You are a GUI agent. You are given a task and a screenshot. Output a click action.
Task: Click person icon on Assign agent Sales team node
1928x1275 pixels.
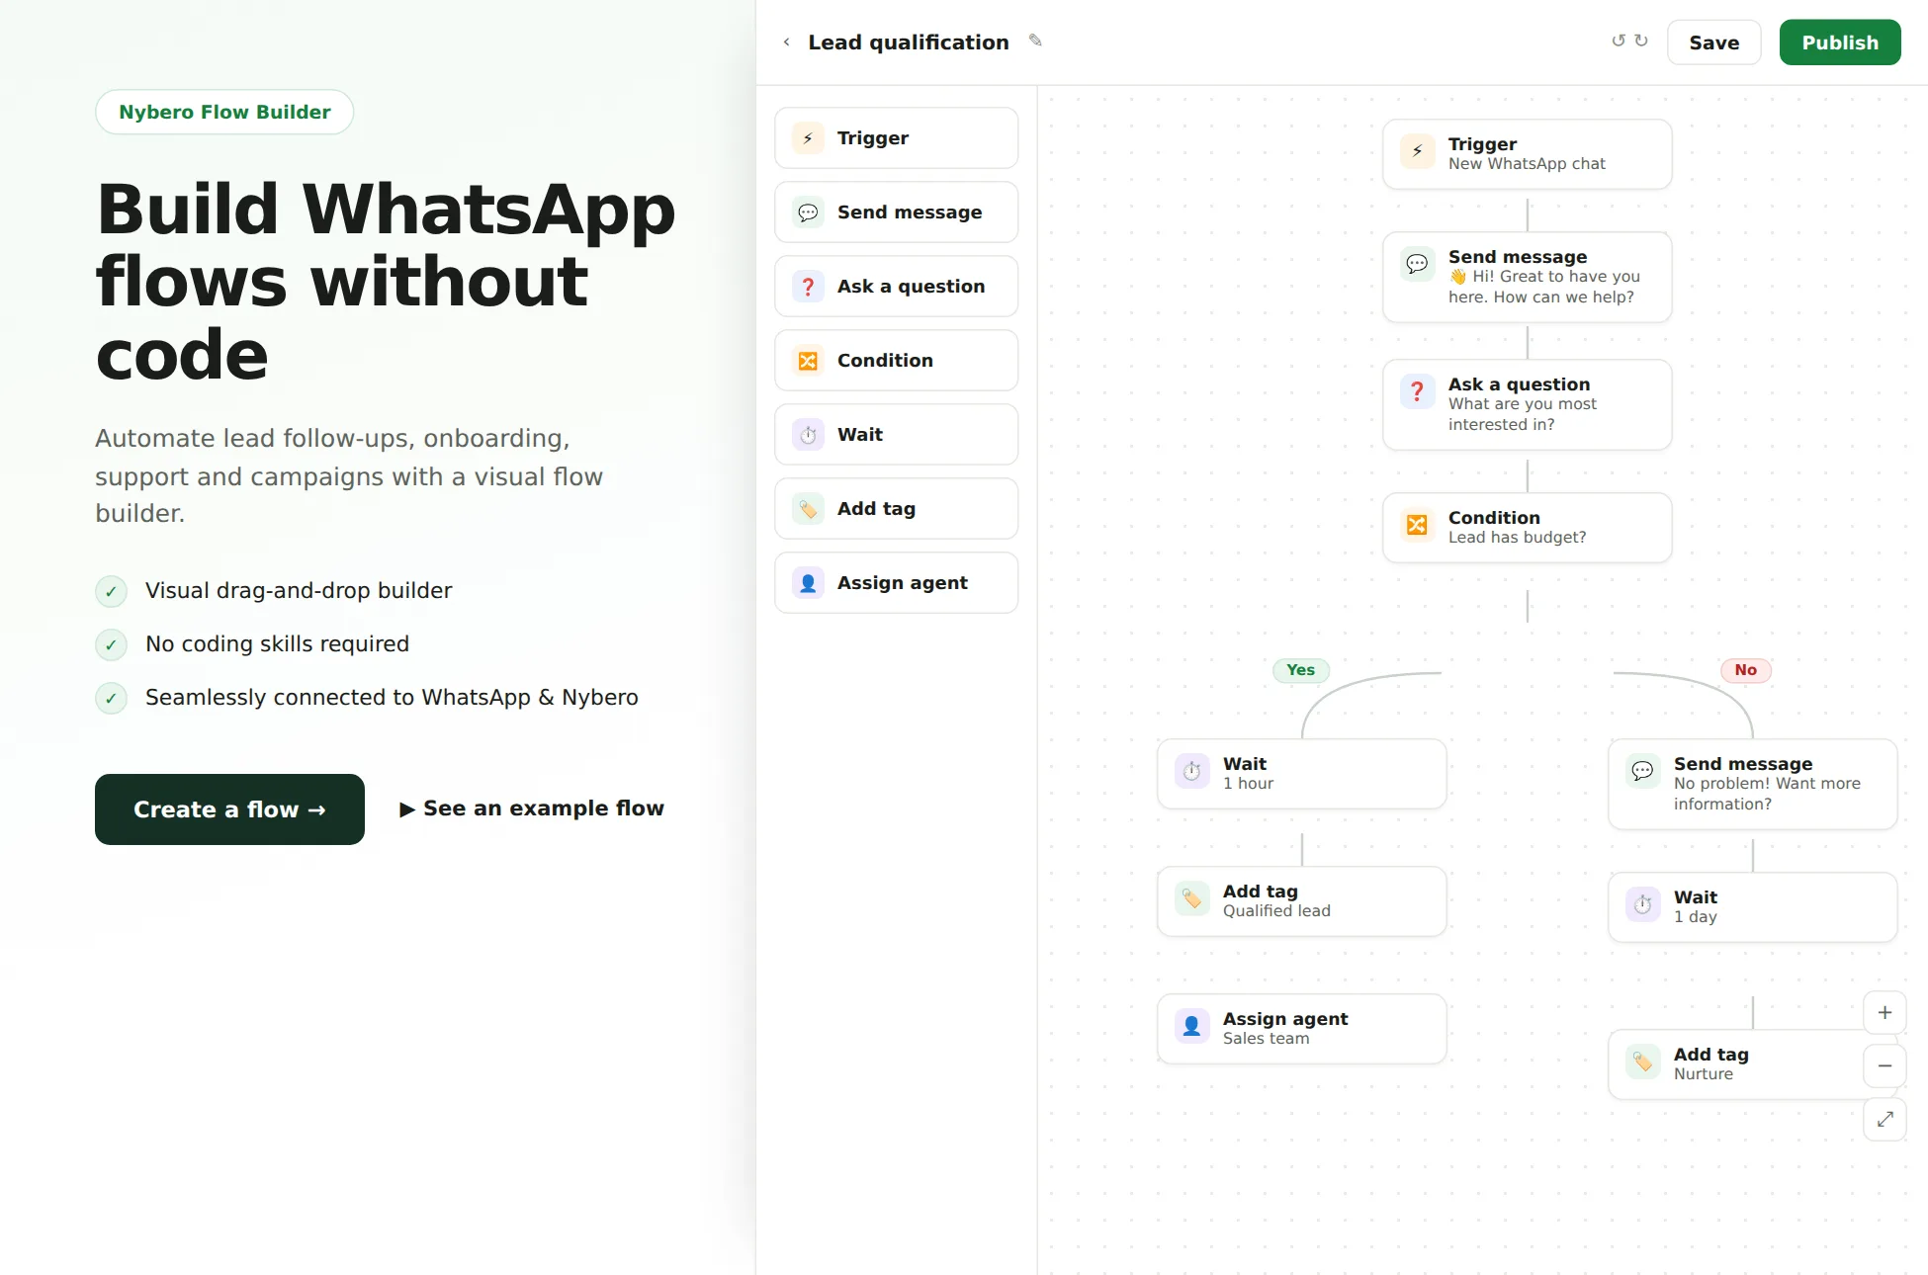pos(1191,1026)
